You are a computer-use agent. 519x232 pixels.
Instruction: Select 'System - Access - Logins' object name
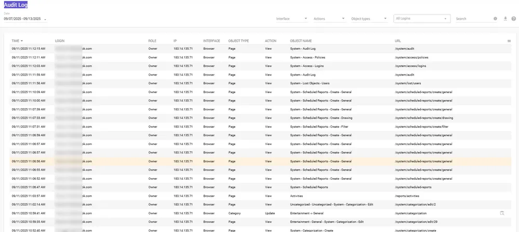pos(307,66)
